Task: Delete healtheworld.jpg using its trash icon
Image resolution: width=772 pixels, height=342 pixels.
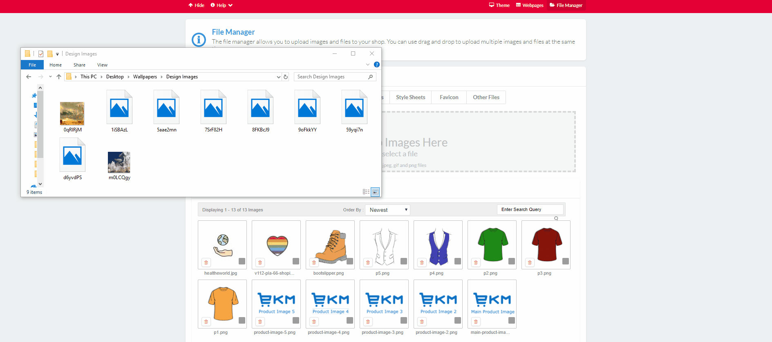Action: (x=206, y=262)
